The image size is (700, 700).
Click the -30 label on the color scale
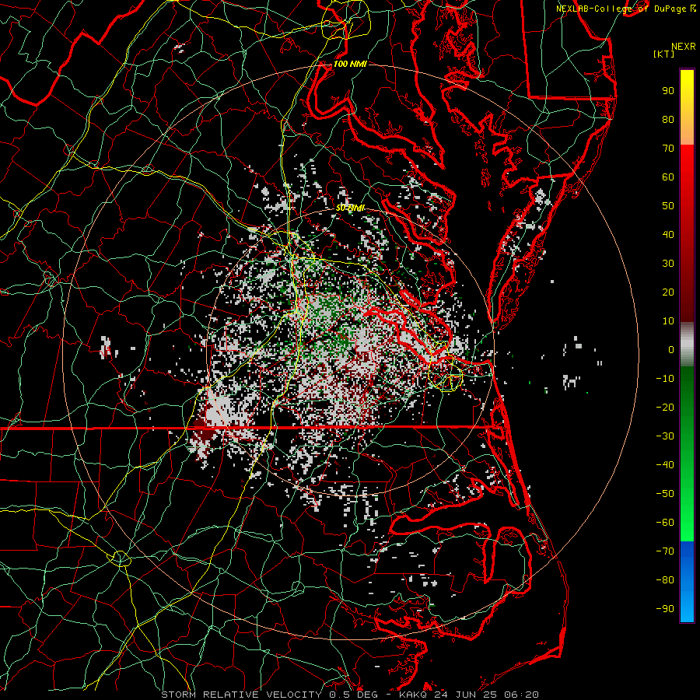pyautogui.click(x=665, y=436)
